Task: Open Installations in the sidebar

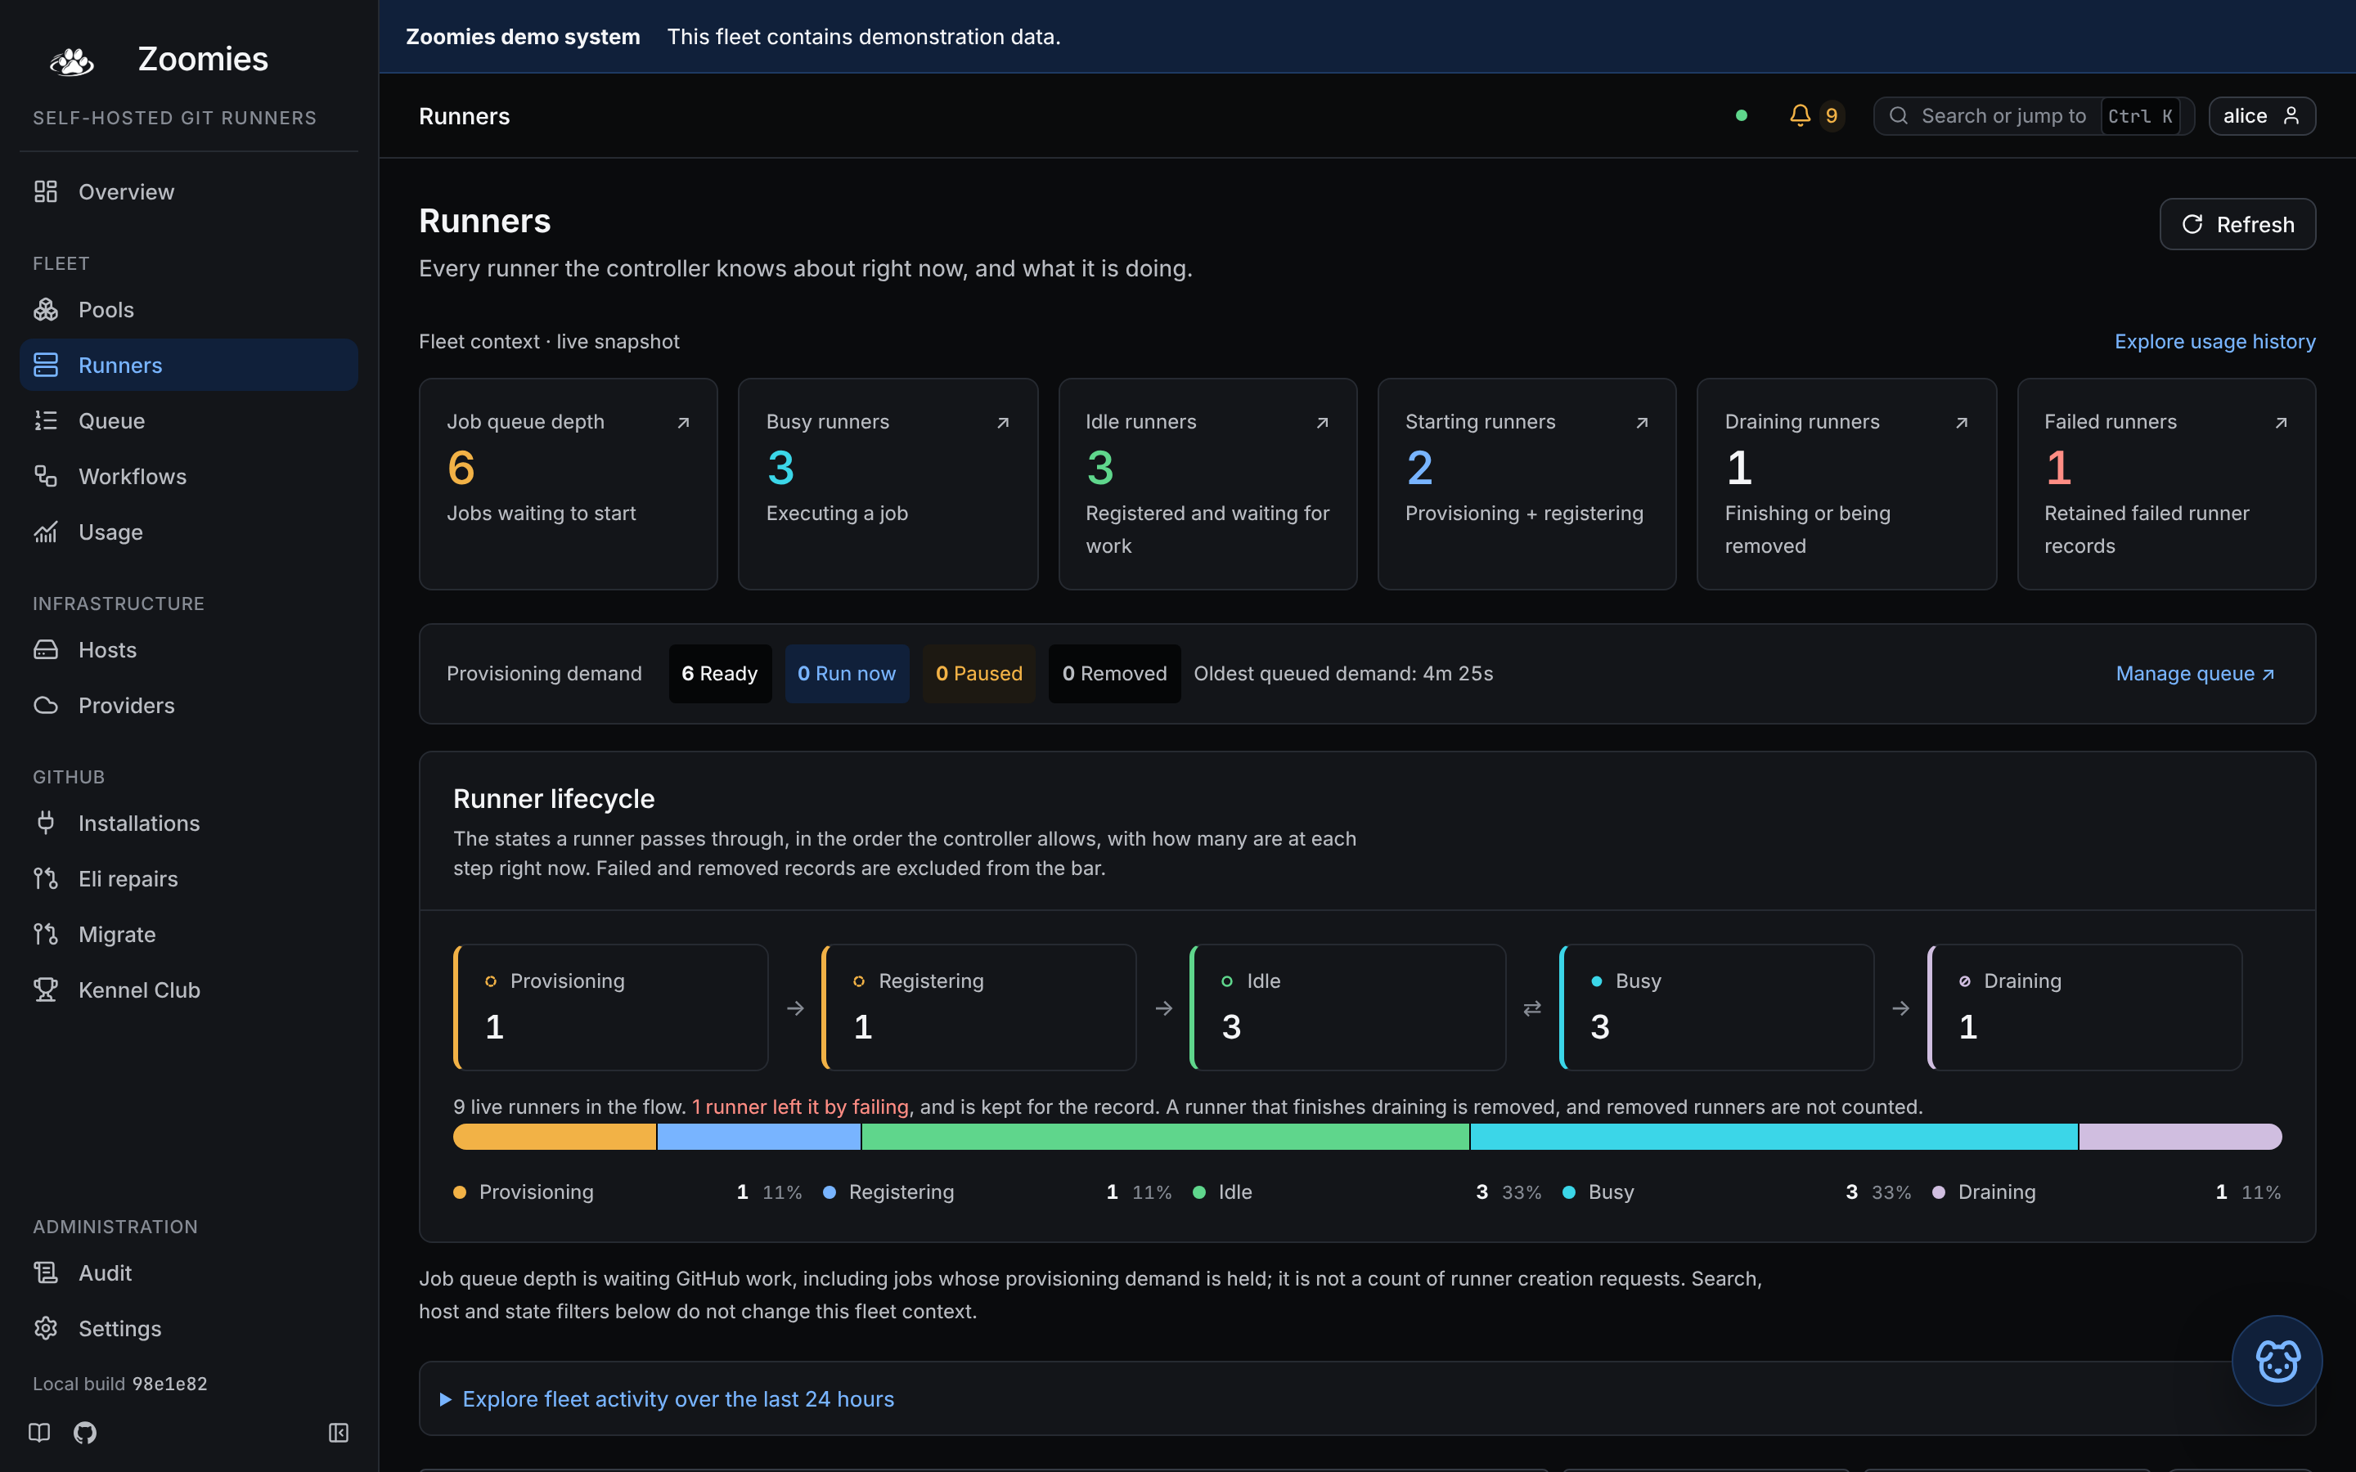Action: point(189,823)
